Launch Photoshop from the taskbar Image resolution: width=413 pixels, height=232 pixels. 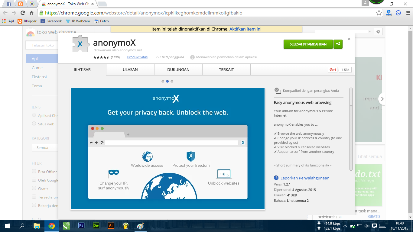click(81, 226)
